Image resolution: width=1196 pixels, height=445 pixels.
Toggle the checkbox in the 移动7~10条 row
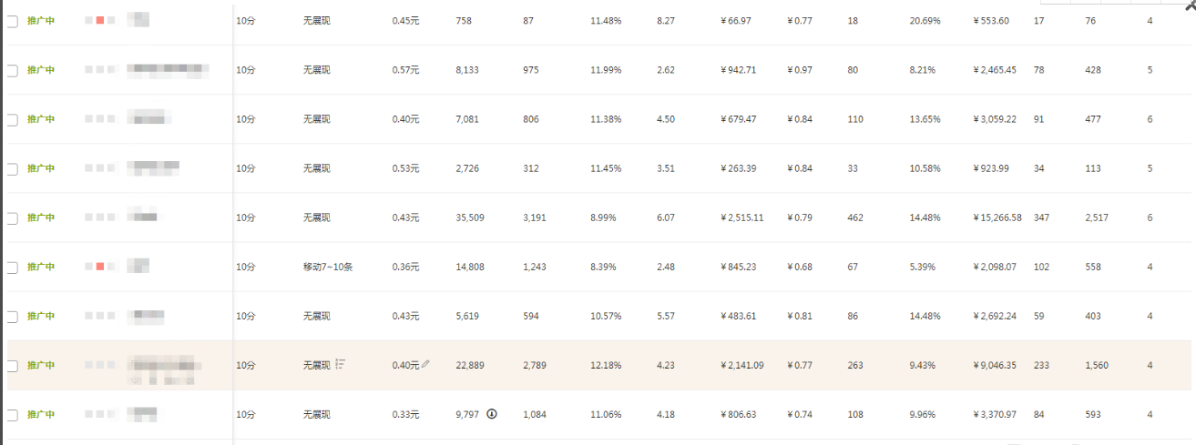tap(12, 268)
